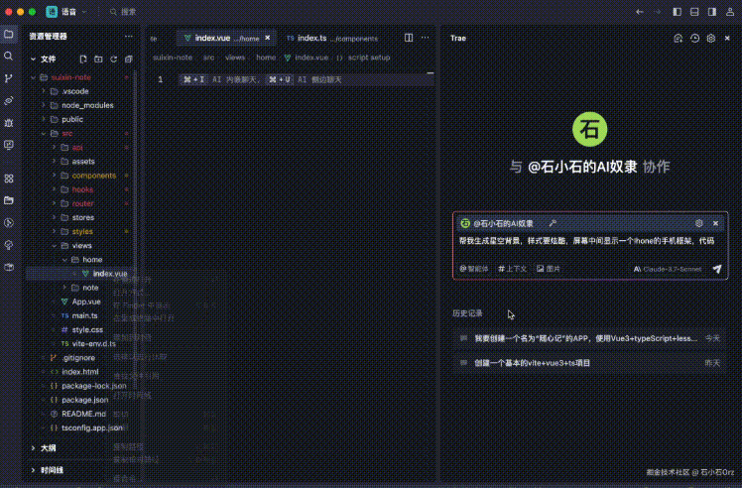
Task: Click the views breadcrumb segment
Action: pos(235,58)
